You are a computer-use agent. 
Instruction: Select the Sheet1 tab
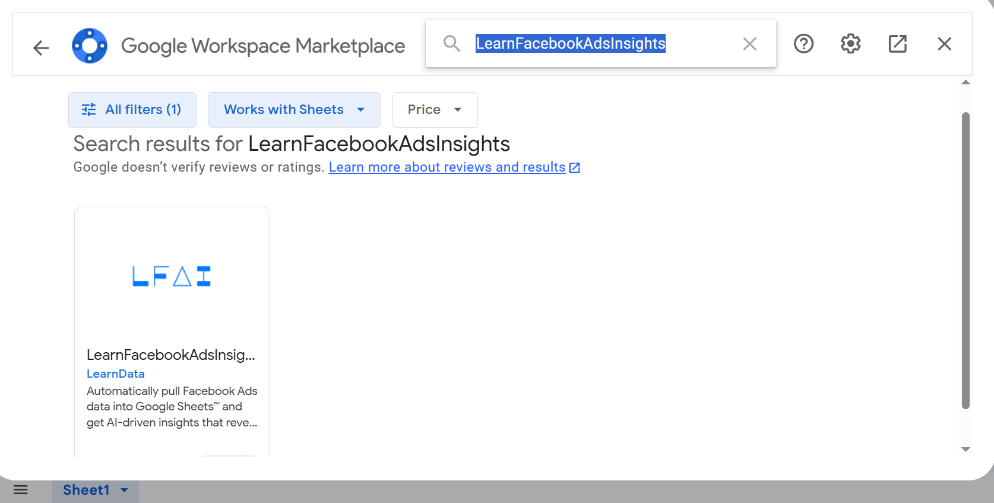tap(87, 490)
